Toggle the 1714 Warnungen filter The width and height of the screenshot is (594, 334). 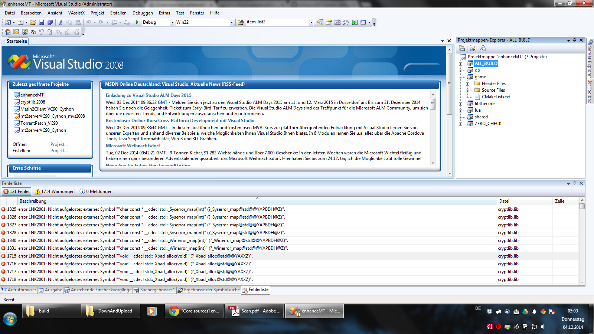[55, 191]
